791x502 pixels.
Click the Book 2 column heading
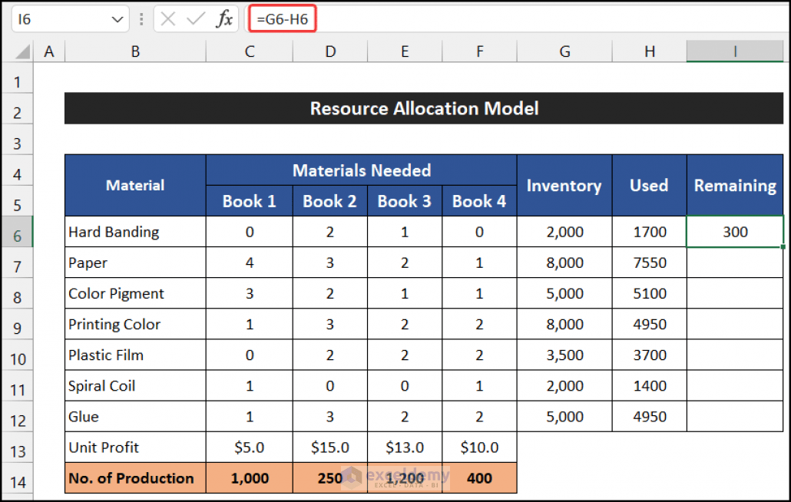(330, 201)
